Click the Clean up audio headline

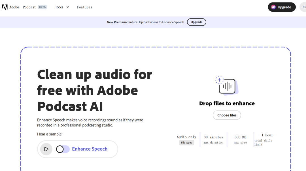[x=95, y=90]
